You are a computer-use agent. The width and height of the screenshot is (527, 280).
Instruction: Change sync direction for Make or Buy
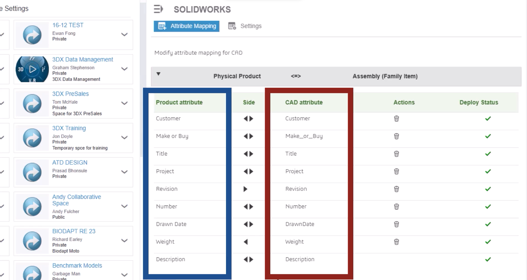[x=248, y=136]
